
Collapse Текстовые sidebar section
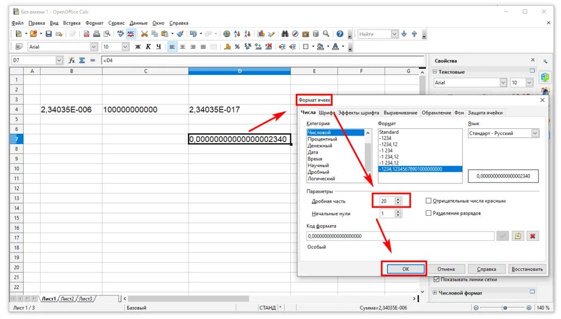434,72
